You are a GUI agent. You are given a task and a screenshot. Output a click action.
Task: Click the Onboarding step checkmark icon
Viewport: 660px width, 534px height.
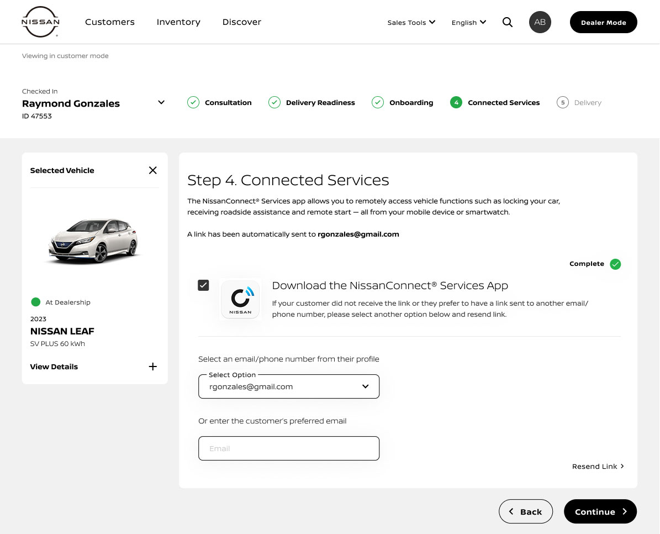click(378, 102)
